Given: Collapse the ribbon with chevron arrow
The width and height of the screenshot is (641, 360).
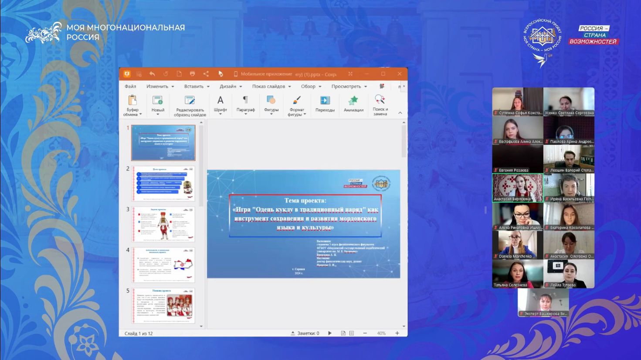Looking at the screenshot, I should coord(400,113).
